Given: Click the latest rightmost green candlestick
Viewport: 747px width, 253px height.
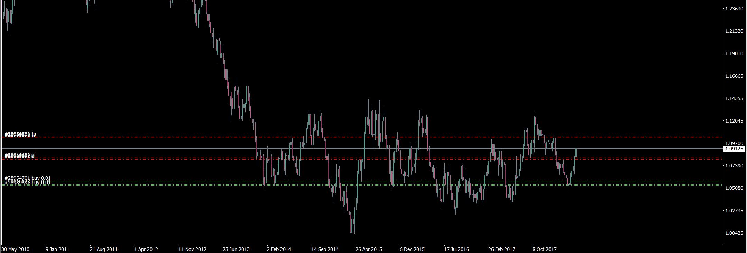Looking at the screenshot, I should (x=576, y=153).
